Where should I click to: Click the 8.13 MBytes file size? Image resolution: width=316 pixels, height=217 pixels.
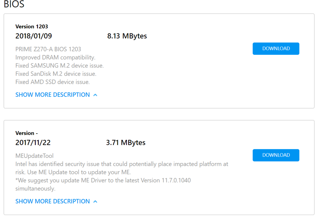pos(127,36)
